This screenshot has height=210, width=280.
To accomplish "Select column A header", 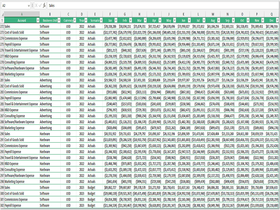I will [x=22, y=14].
